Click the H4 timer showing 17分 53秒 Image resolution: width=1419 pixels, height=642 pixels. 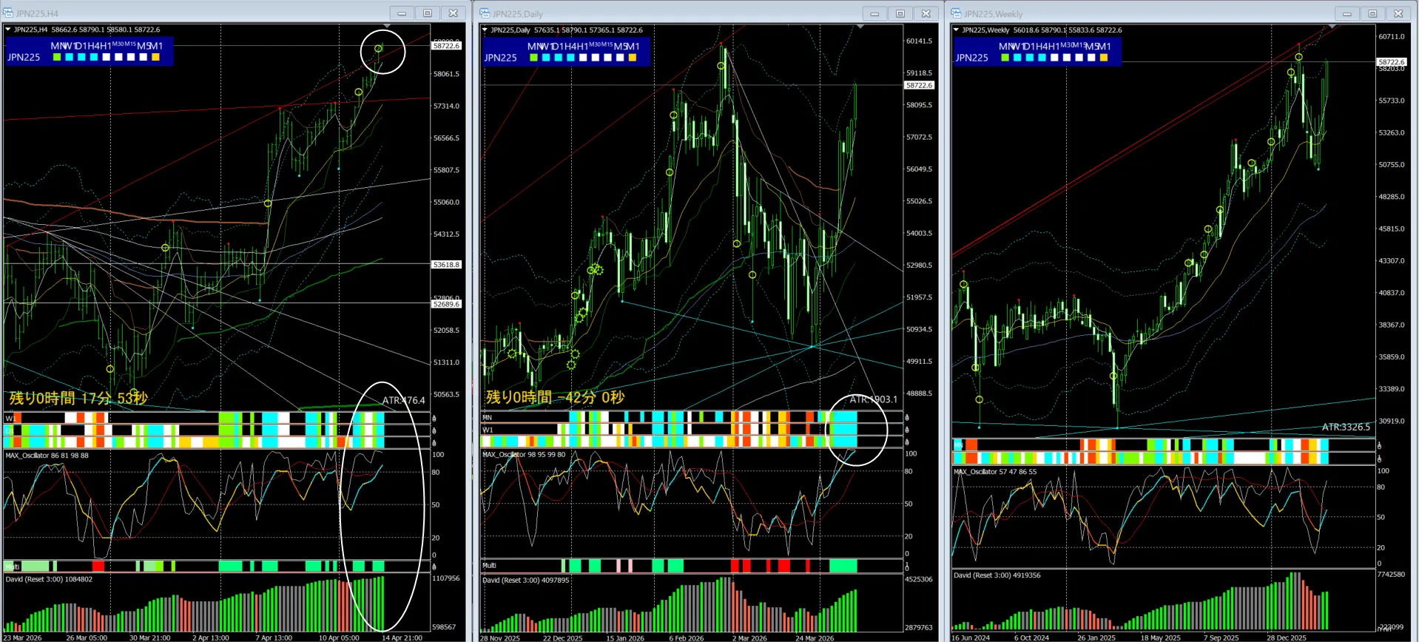[x=78, y=398]
